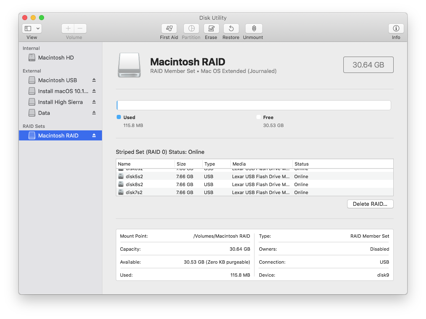Select Macintosh USB in the sidebar
This screenshot has width=426, height=319.
click(x=60, y=80)
